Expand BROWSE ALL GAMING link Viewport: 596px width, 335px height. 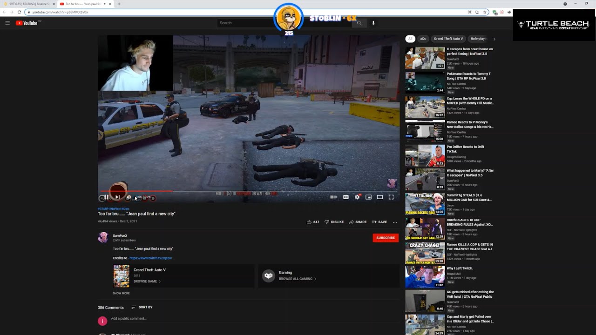coord(298,279)
